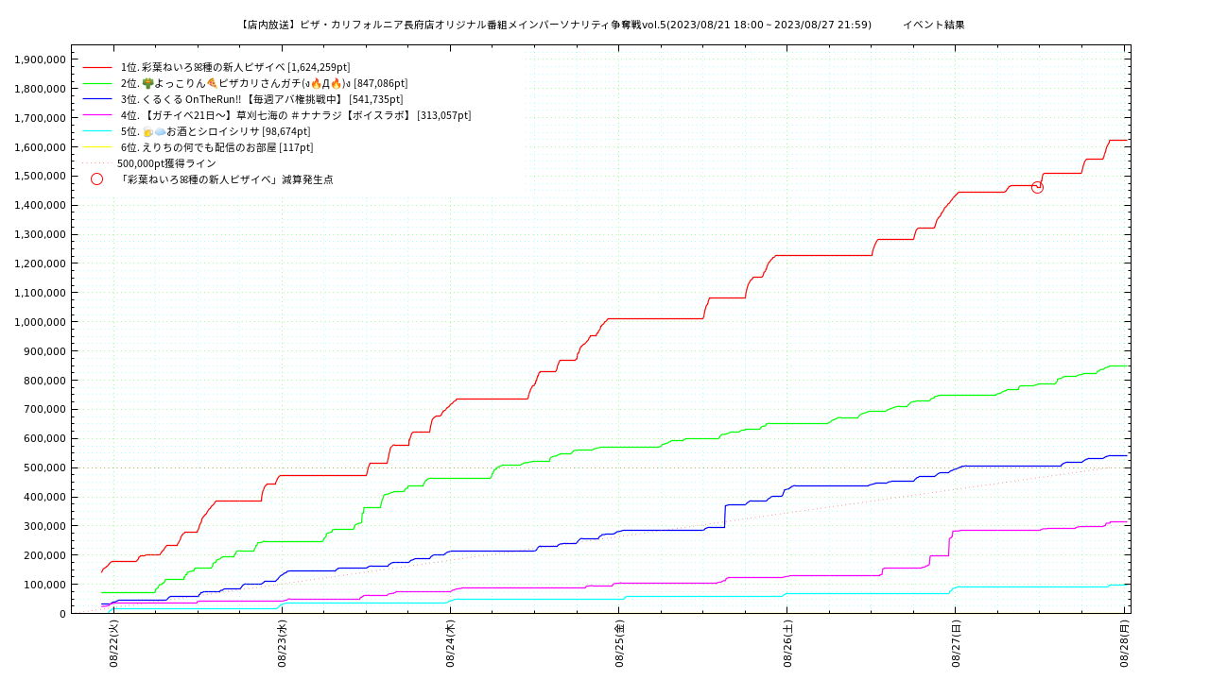Click the cloud emoji in the 5位 legend entry
This screenshot has height=680, width=1210.
tap(160, 131)
